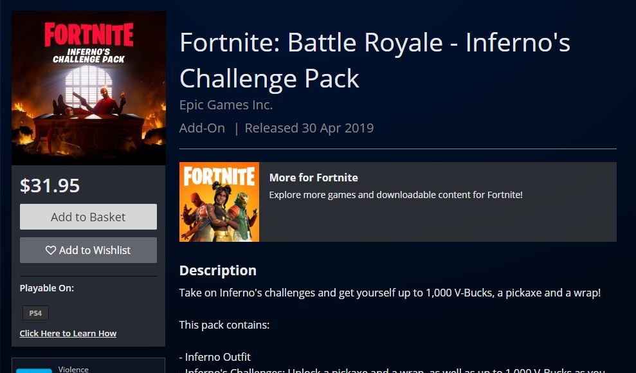This screenshot has height=373, width=636.
Task: Open the More for Fortnite thumbnail image
Action: tap(219, 202)
